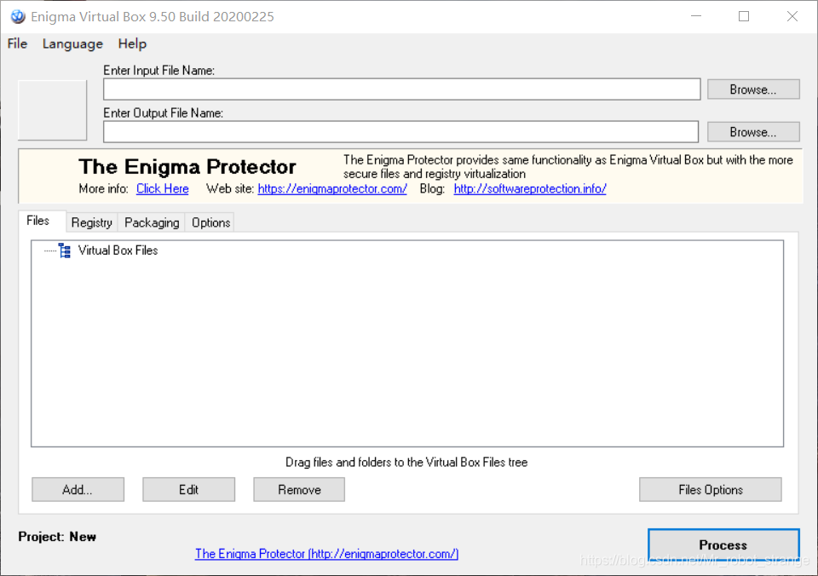The image size is (818, 576).
Task: Focus the Enter Output File Name field
Action: [400, 132]
